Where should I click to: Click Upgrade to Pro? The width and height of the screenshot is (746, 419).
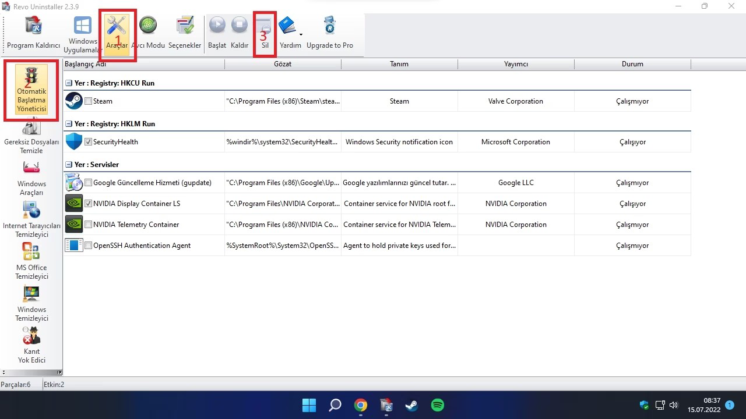point(330,34)
